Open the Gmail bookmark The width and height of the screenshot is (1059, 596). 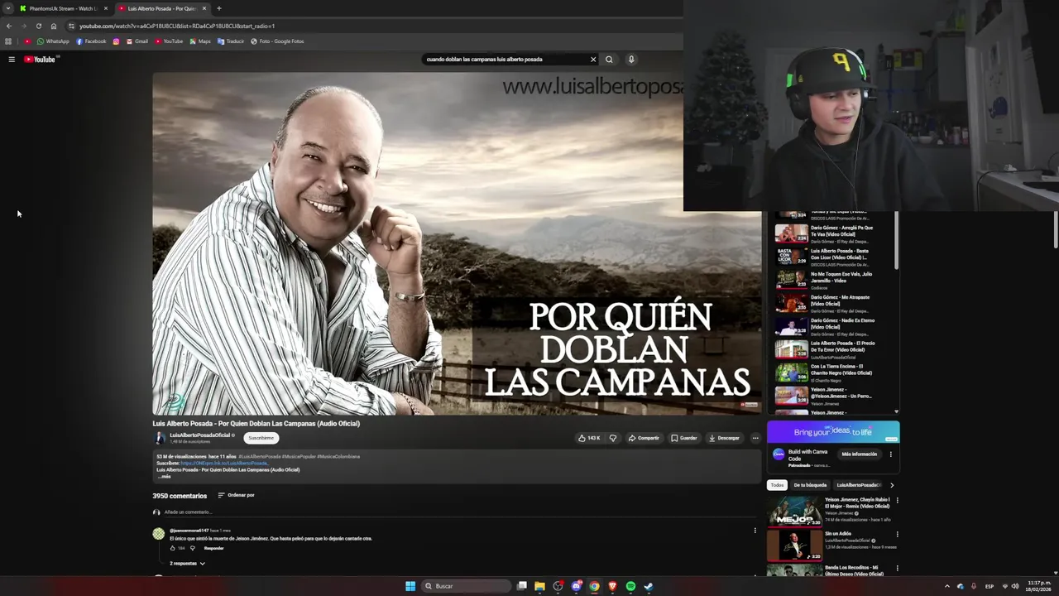point(137,41)
